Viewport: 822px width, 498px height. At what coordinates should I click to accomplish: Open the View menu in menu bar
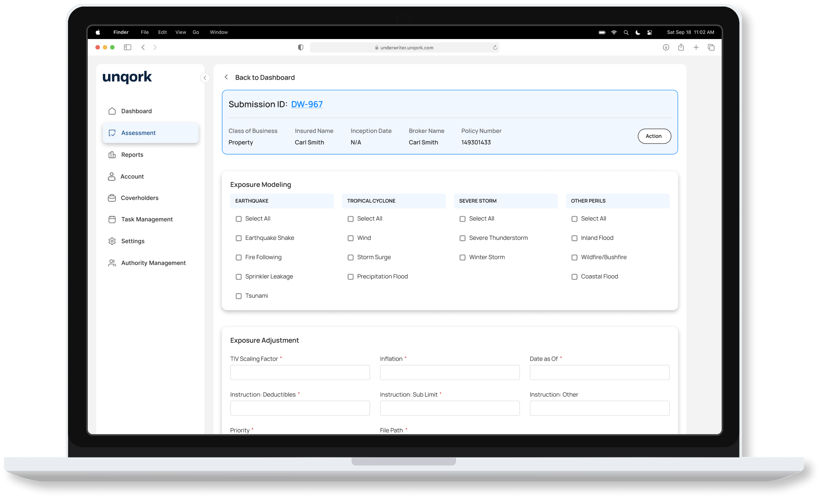click(180, 32)
